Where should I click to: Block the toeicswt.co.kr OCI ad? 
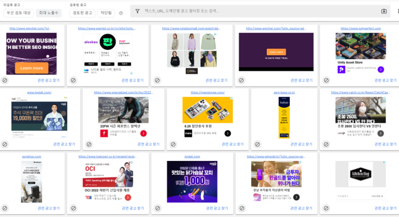click(x=74, y=208)
